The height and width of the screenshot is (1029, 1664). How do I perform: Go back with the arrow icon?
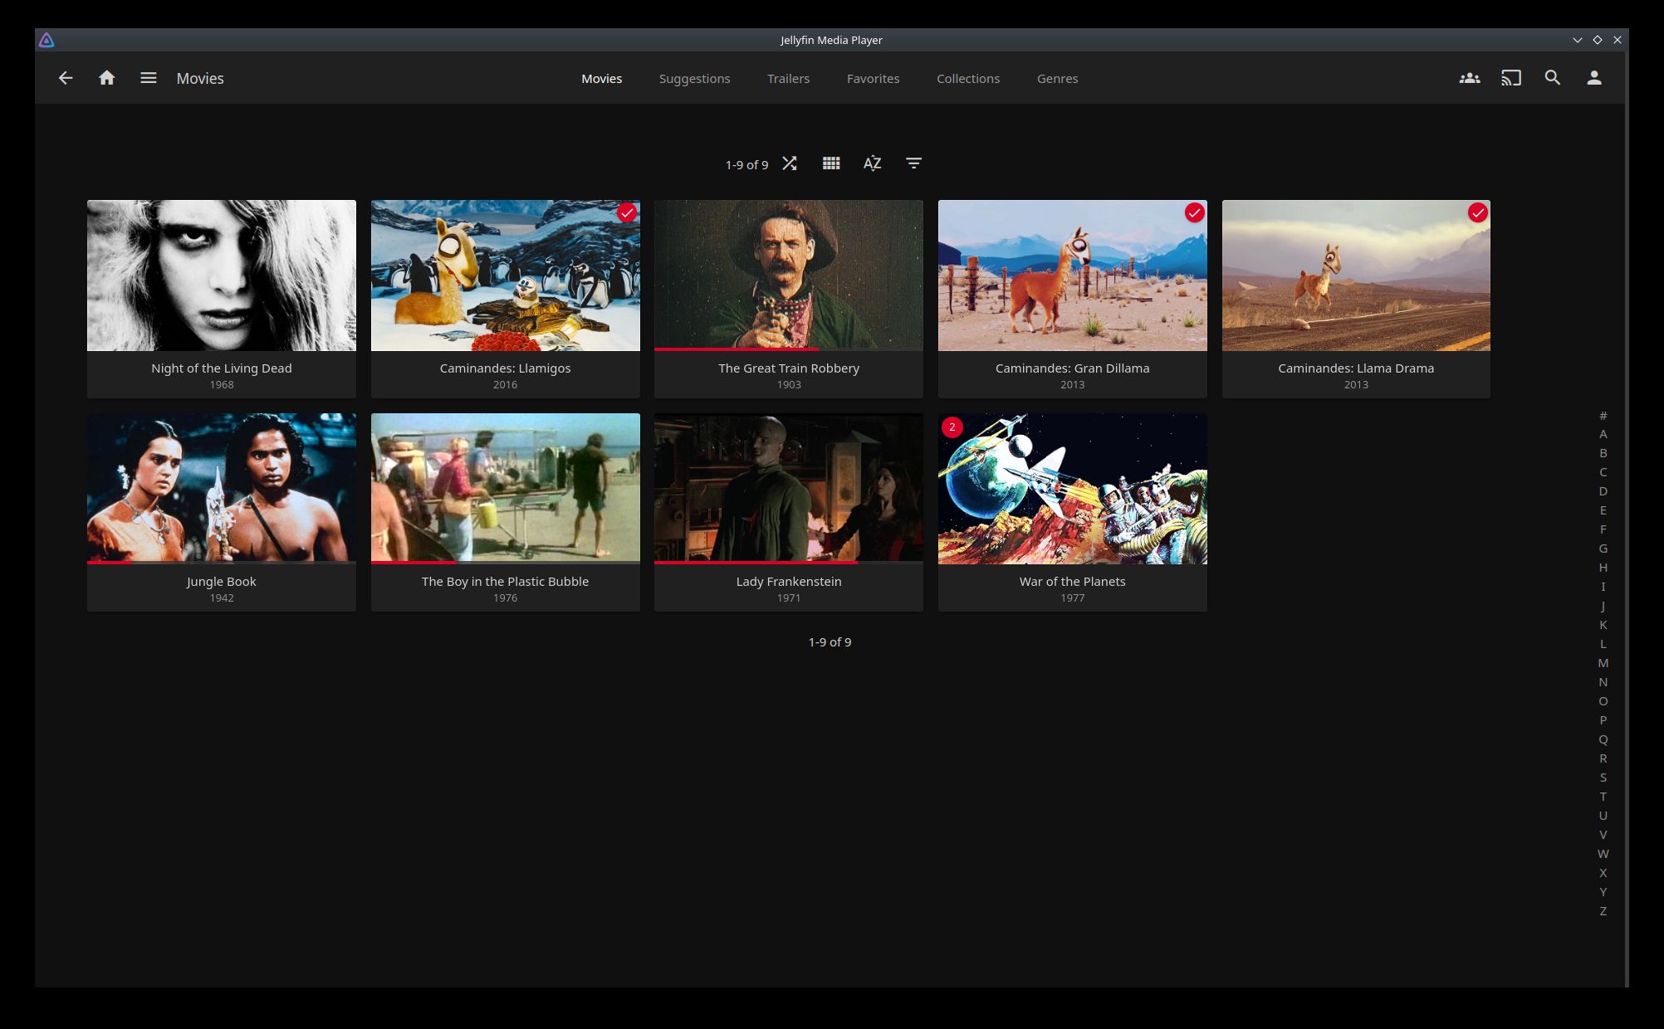click(66, 78)
